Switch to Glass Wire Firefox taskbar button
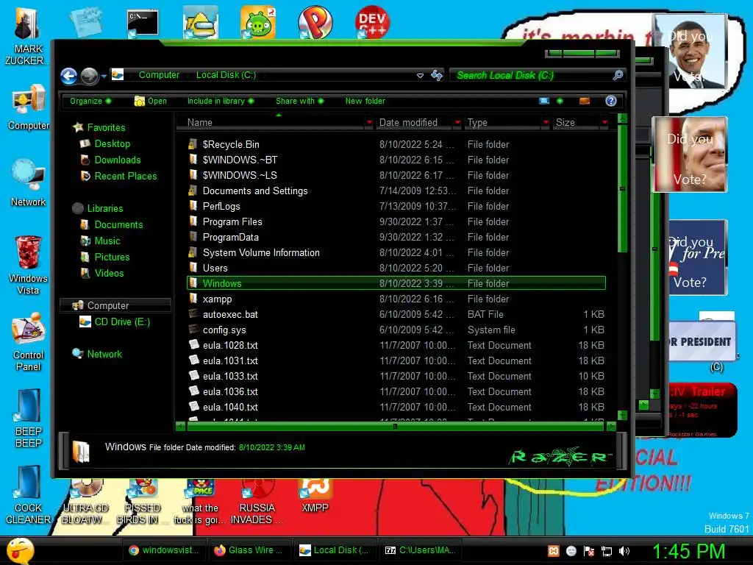 (x=250, y=550)
